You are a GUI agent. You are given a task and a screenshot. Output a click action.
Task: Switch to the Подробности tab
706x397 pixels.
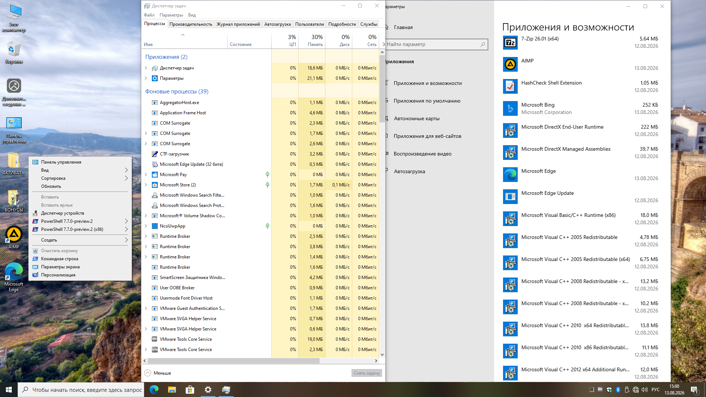pos(342,24)
